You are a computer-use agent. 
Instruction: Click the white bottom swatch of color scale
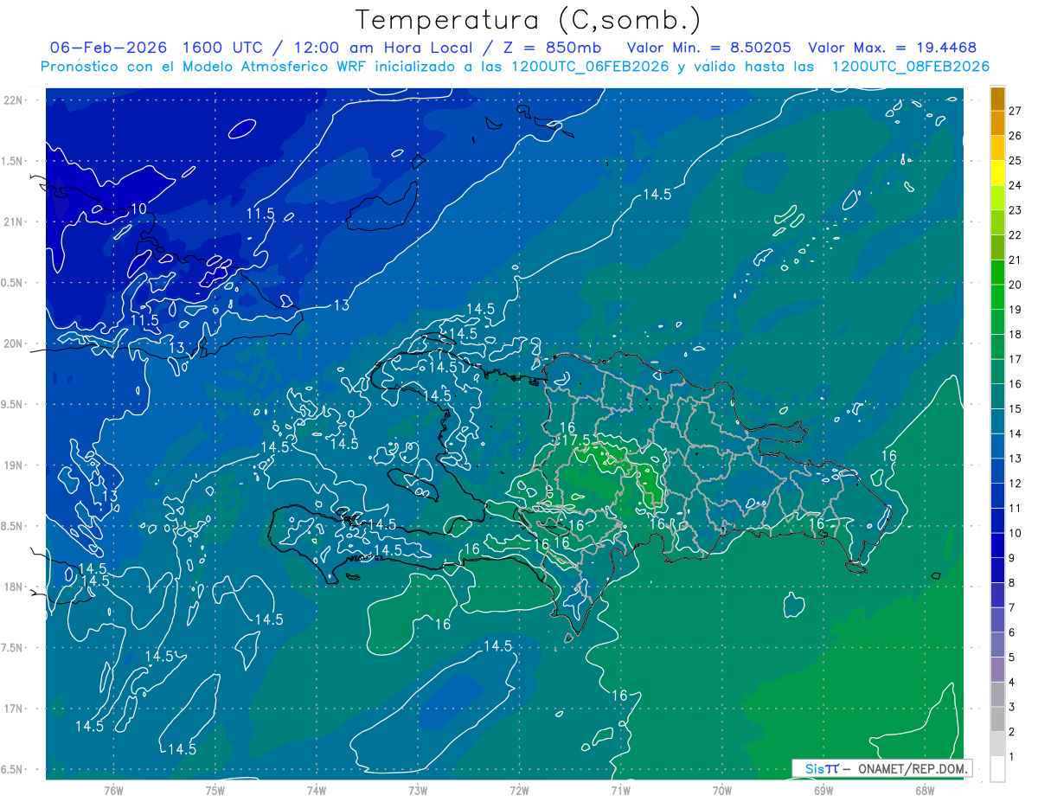[x=997, y=769]
